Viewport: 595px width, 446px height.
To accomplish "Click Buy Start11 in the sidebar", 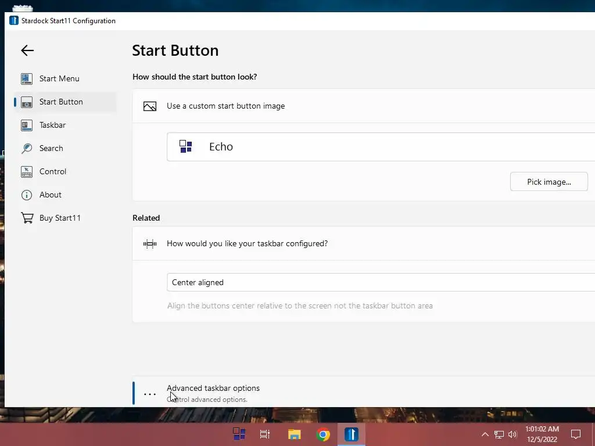I will click(65, 218).
